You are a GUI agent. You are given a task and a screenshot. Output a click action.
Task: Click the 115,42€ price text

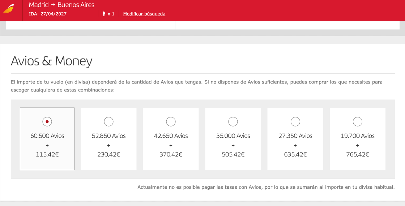47,155
